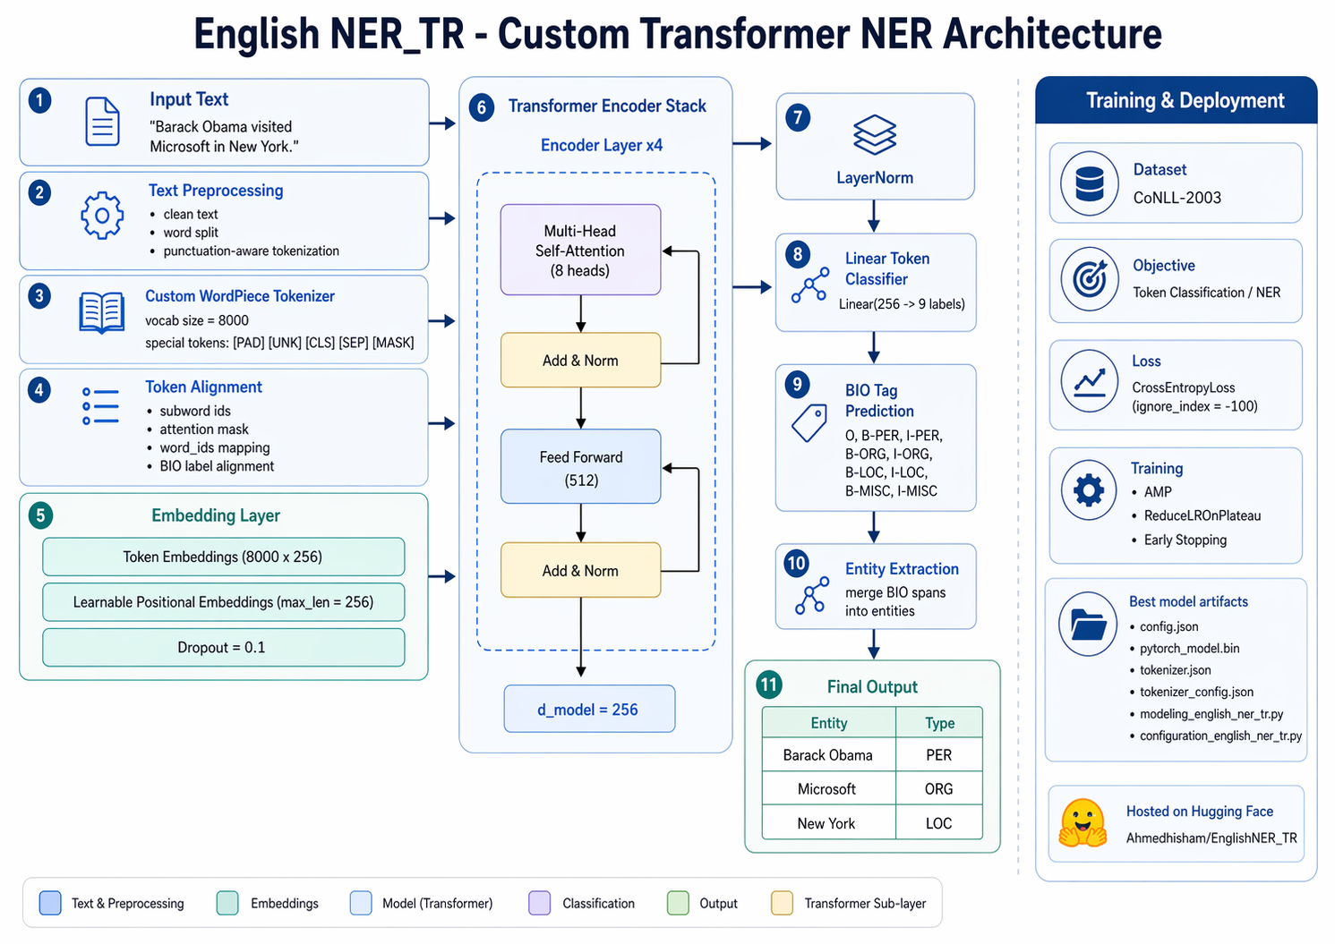
Task: Select the Microsoft entity cell
Action: pos(828,788)
